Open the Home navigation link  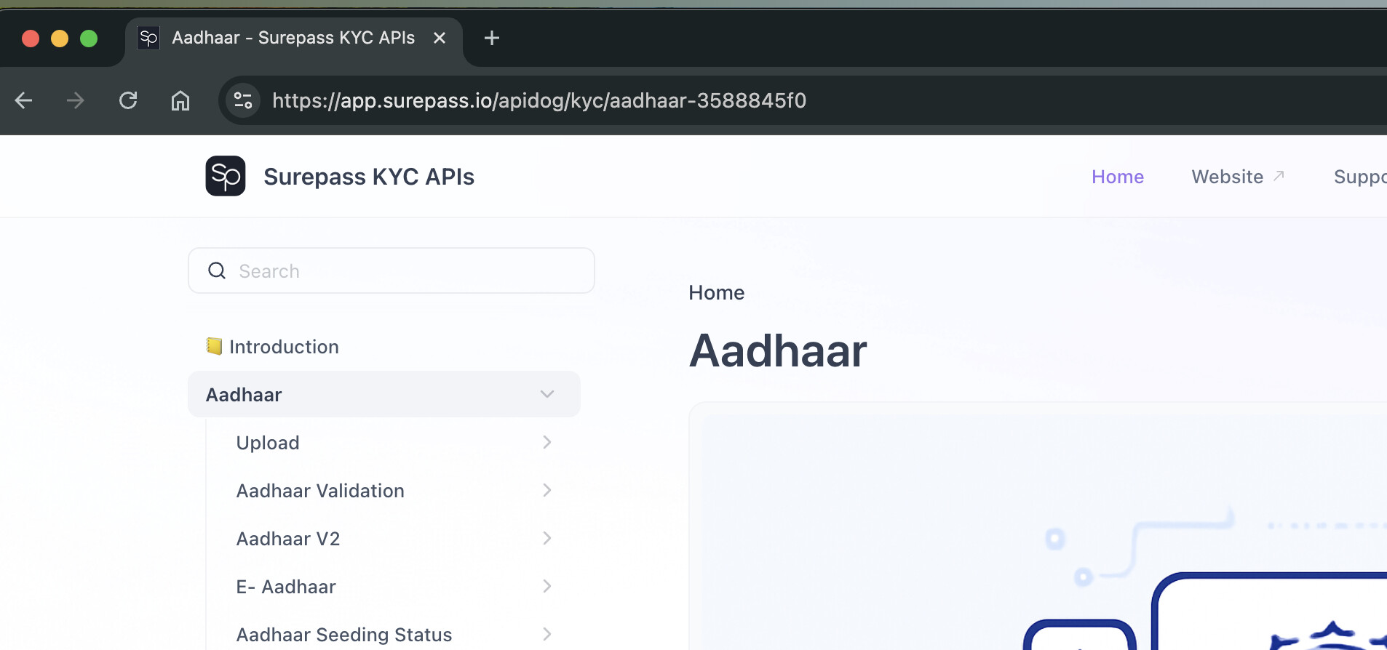[1118, 177]
